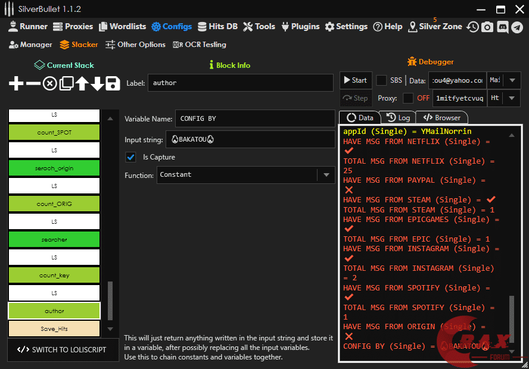Click the plus icon to add block
The width and height of the screenshot is (529, 369).
[x=16, y=84]
